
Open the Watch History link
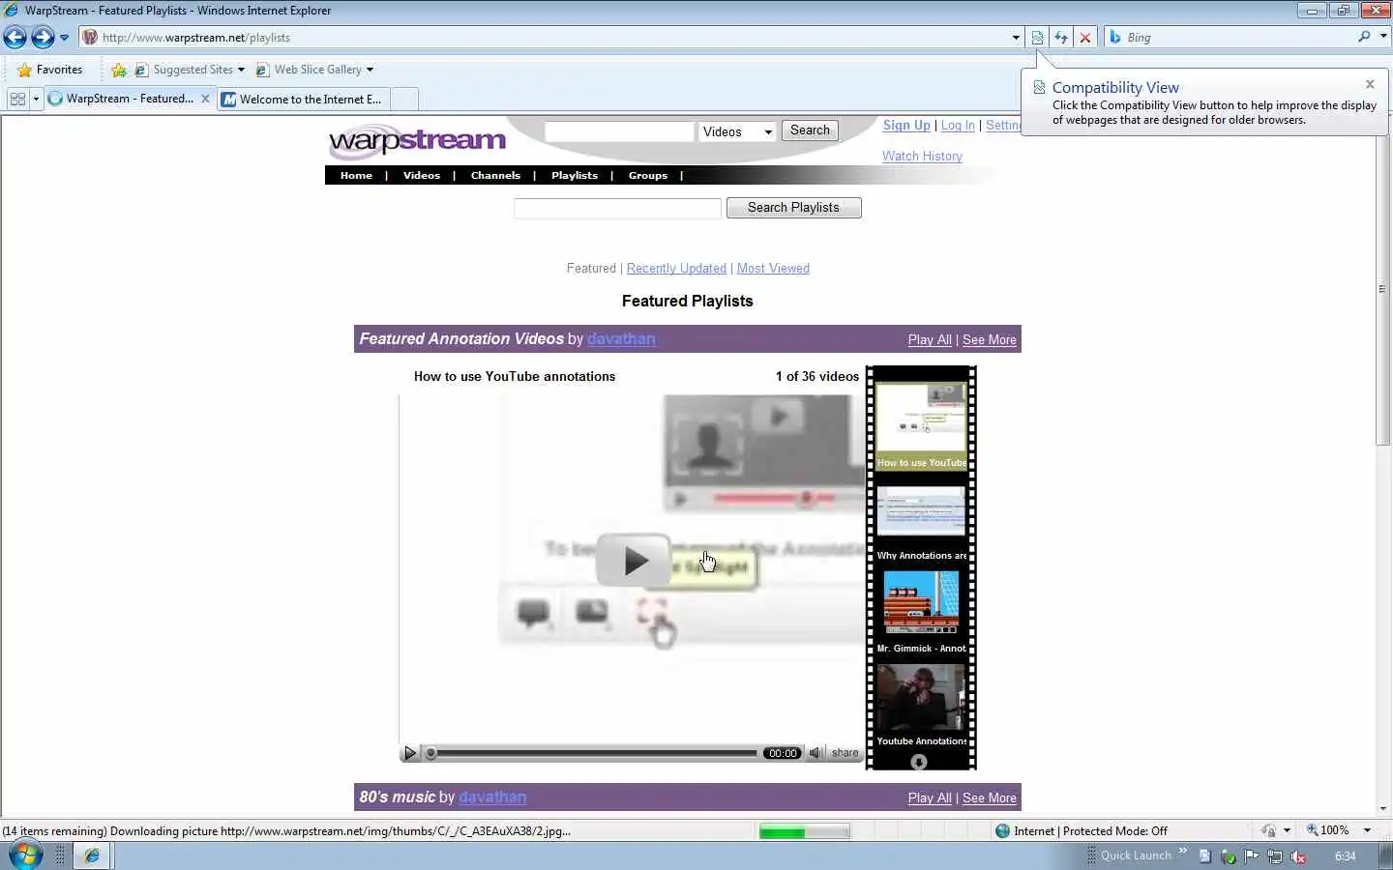[922, 156]
